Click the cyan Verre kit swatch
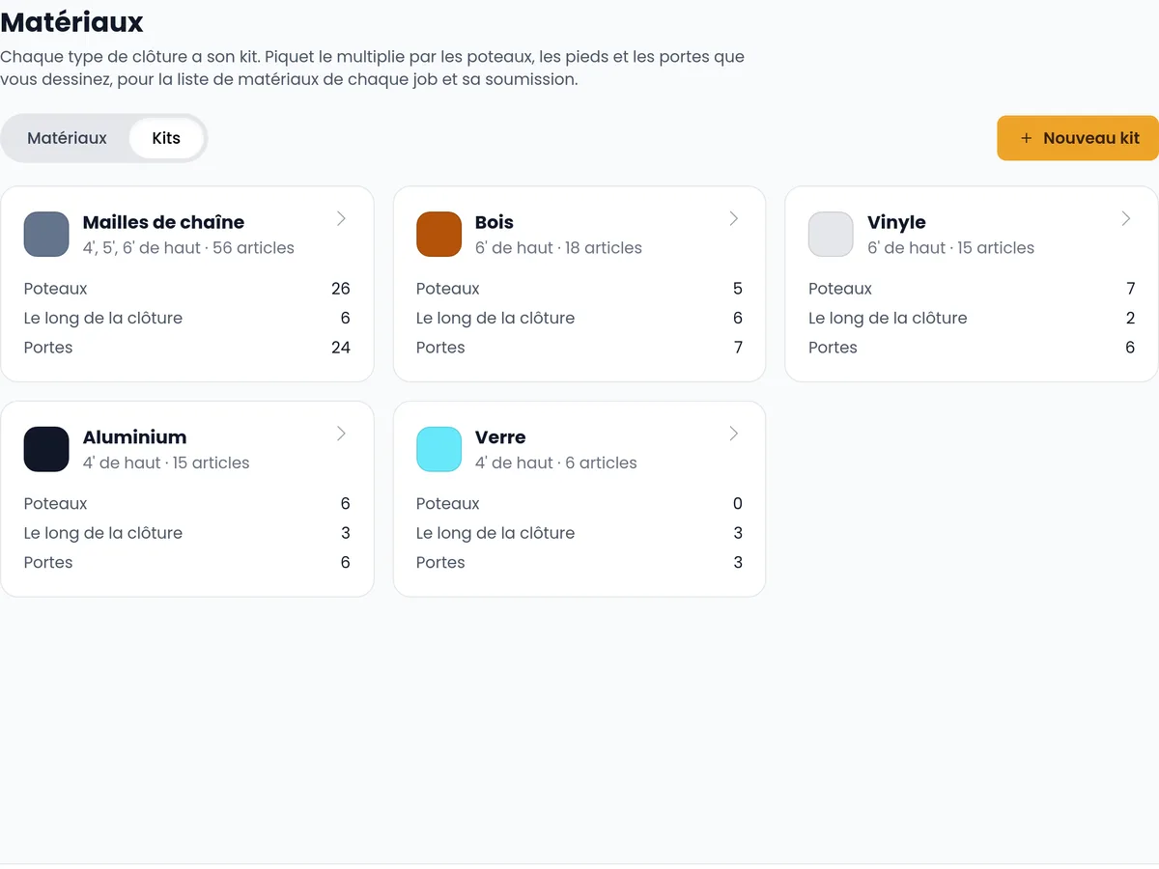 coord(438,450)
